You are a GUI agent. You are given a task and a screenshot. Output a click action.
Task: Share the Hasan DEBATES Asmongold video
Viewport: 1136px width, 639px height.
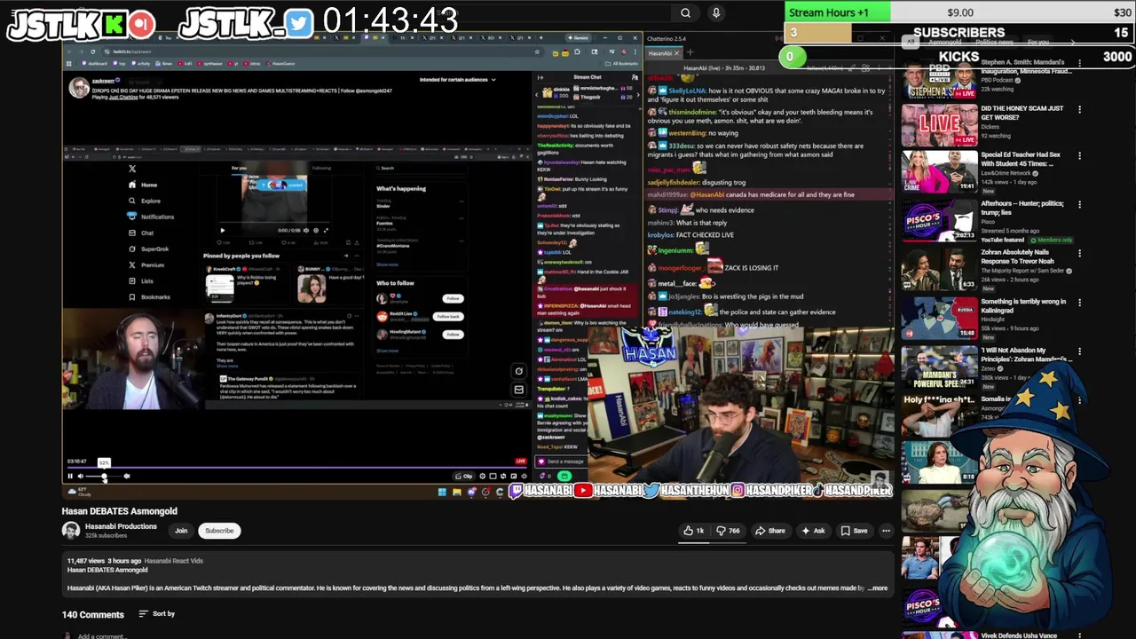pos(769,531)
